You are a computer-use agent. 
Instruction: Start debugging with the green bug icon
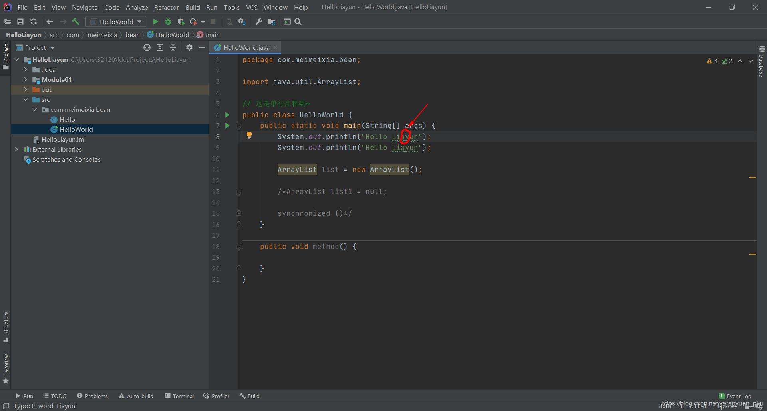[x=168, y=22]
